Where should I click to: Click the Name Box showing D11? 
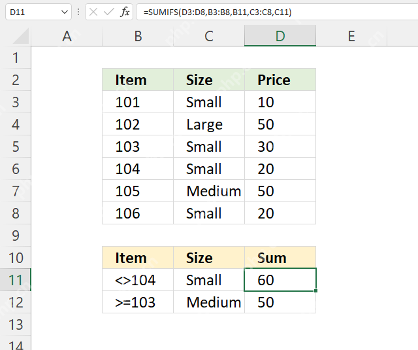pyautogui.click(x=39, y=12)
